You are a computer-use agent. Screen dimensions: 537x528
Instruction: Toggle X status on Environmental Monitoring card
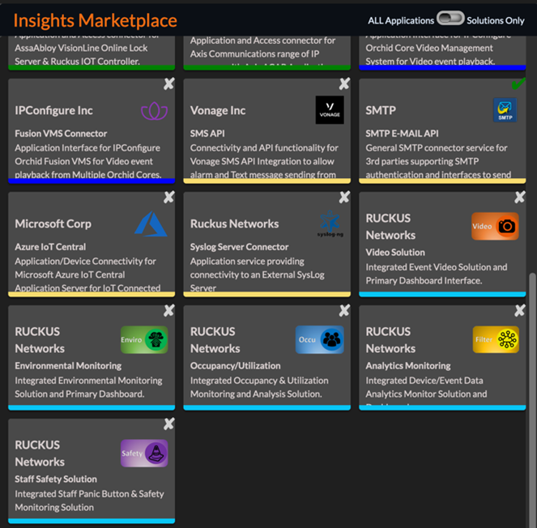(x=168, y=310)
